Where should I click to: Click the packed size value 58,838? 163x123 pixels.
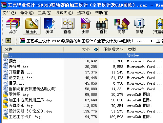click(x=117, y=100)
